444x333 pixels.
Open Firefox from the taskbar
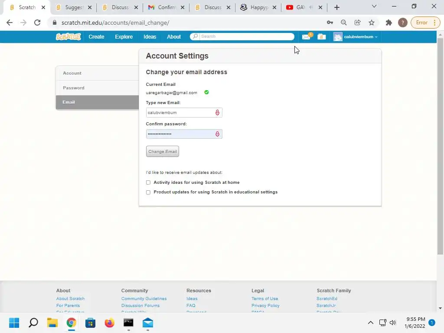(110, 323)
